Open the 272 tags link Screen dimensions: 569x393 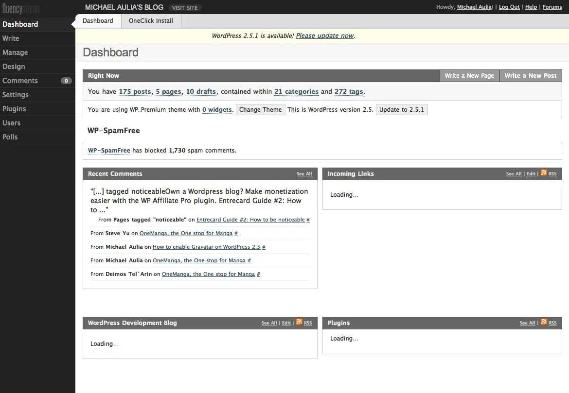pos(349,91)
